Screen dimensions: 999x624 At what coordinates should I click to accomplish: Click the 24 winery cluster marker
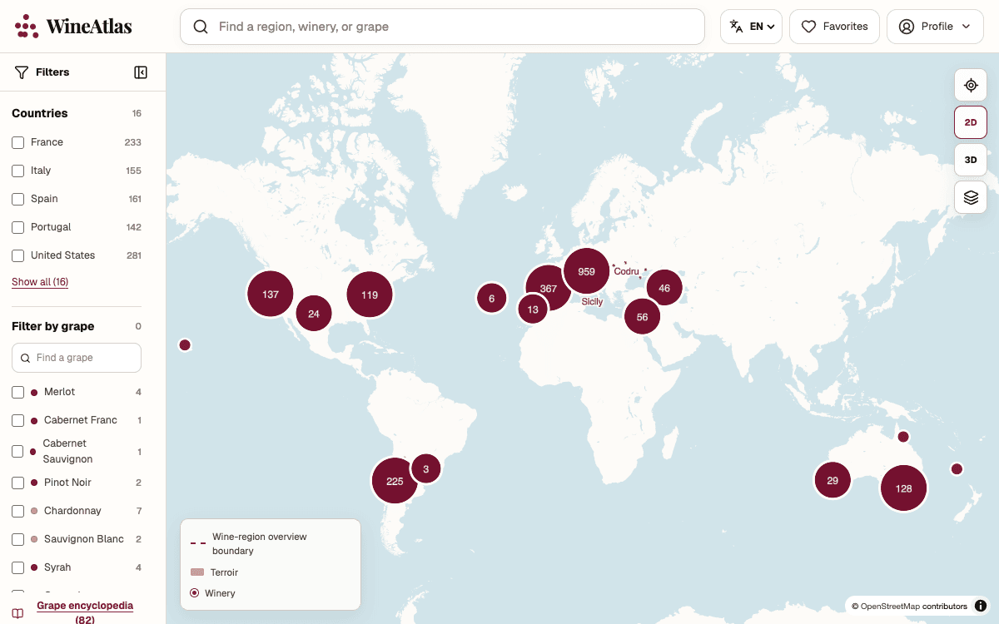314,314
